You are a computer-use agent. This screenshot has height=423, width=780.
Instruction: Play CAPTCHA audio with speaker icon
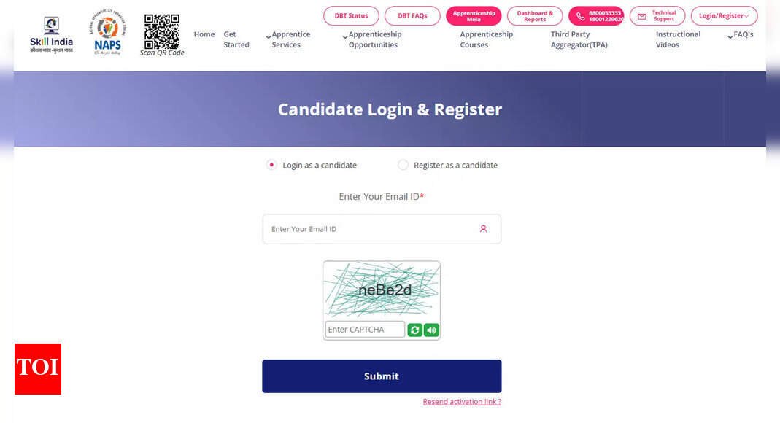tap(431, 330)
